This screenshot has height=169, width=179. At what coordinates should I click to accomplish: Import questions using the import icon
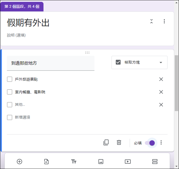pyautogui.click(x=46, y=162)
